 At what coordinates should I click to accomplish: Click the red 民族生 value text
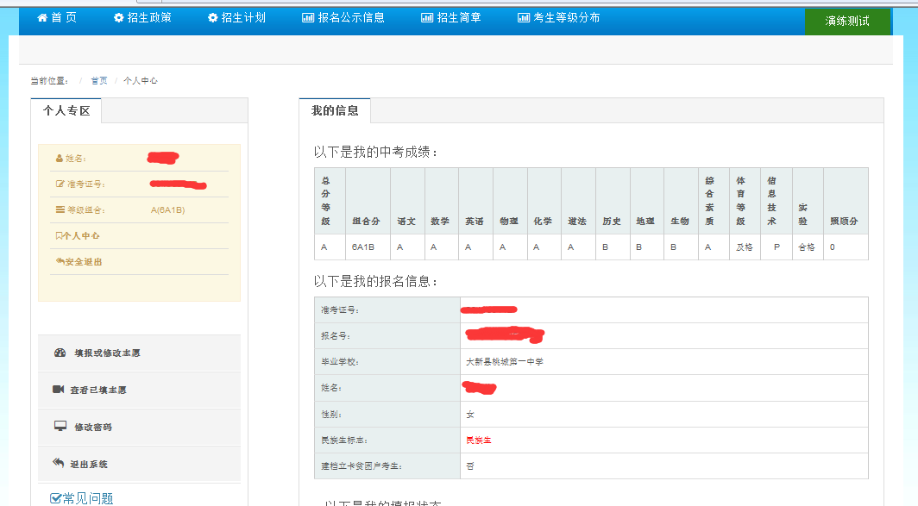click(x=479, y=440)
